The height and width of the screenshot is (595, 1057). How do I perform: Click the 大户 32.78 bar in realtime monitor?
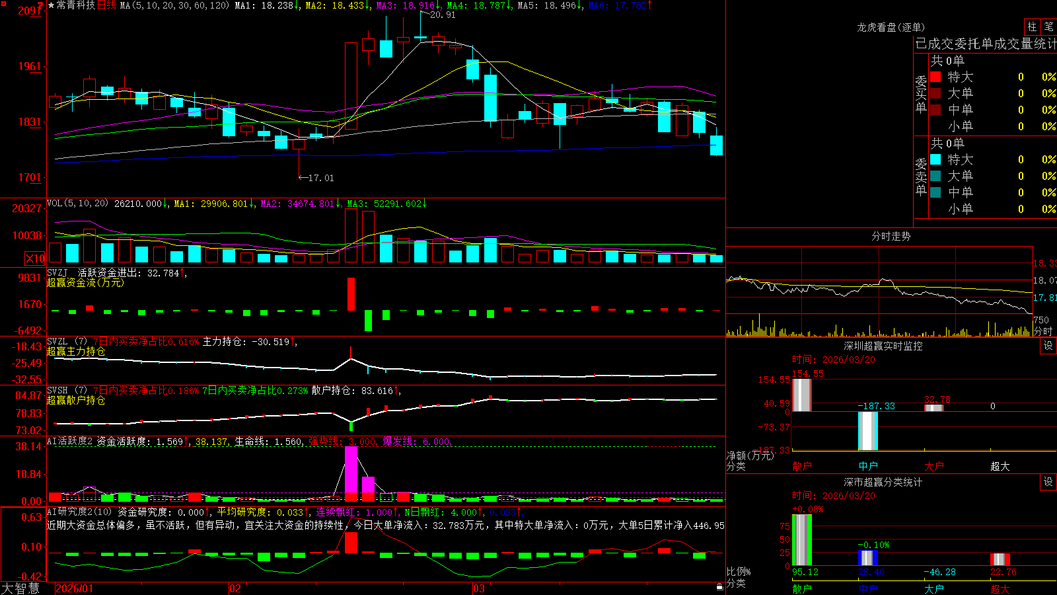coord(933,407)
